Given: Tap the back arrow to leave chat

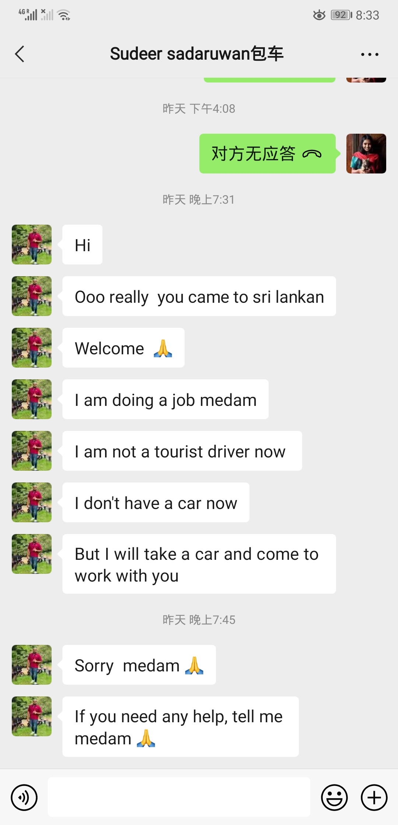Looking at the screenshot, I should 20,54.
